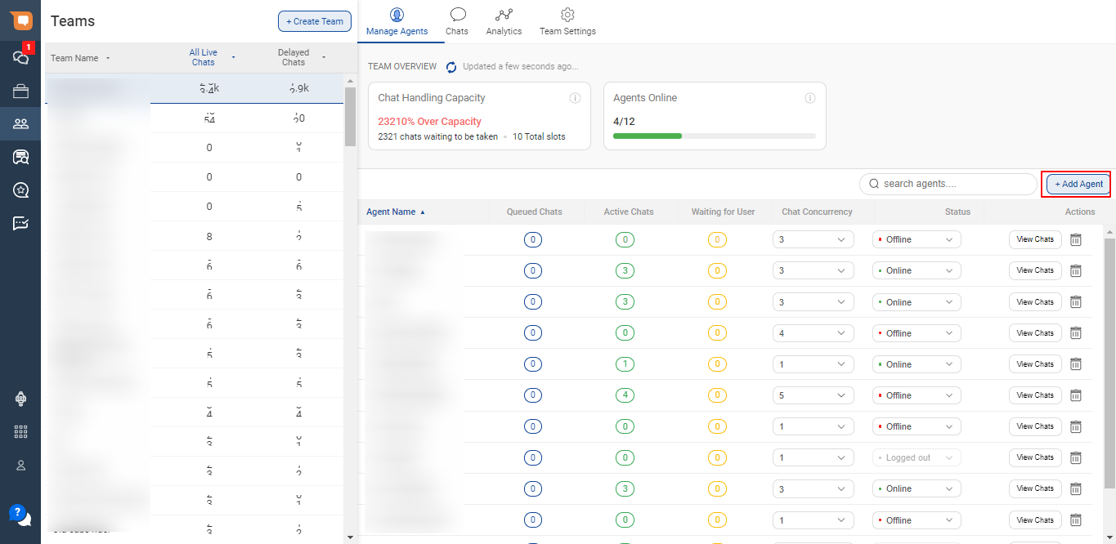
Task: Open the message checkmark icon in sidebar
Action: click(x=20, y=223)
